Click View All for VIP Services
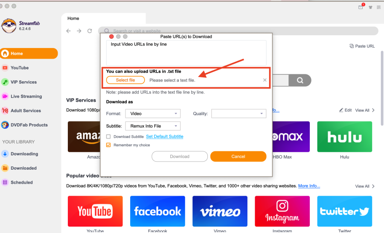384x233 pixels. click(365, 110)
